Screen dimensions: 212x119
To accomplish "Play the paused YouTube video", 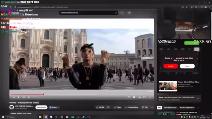I will (x=19, y=97).
